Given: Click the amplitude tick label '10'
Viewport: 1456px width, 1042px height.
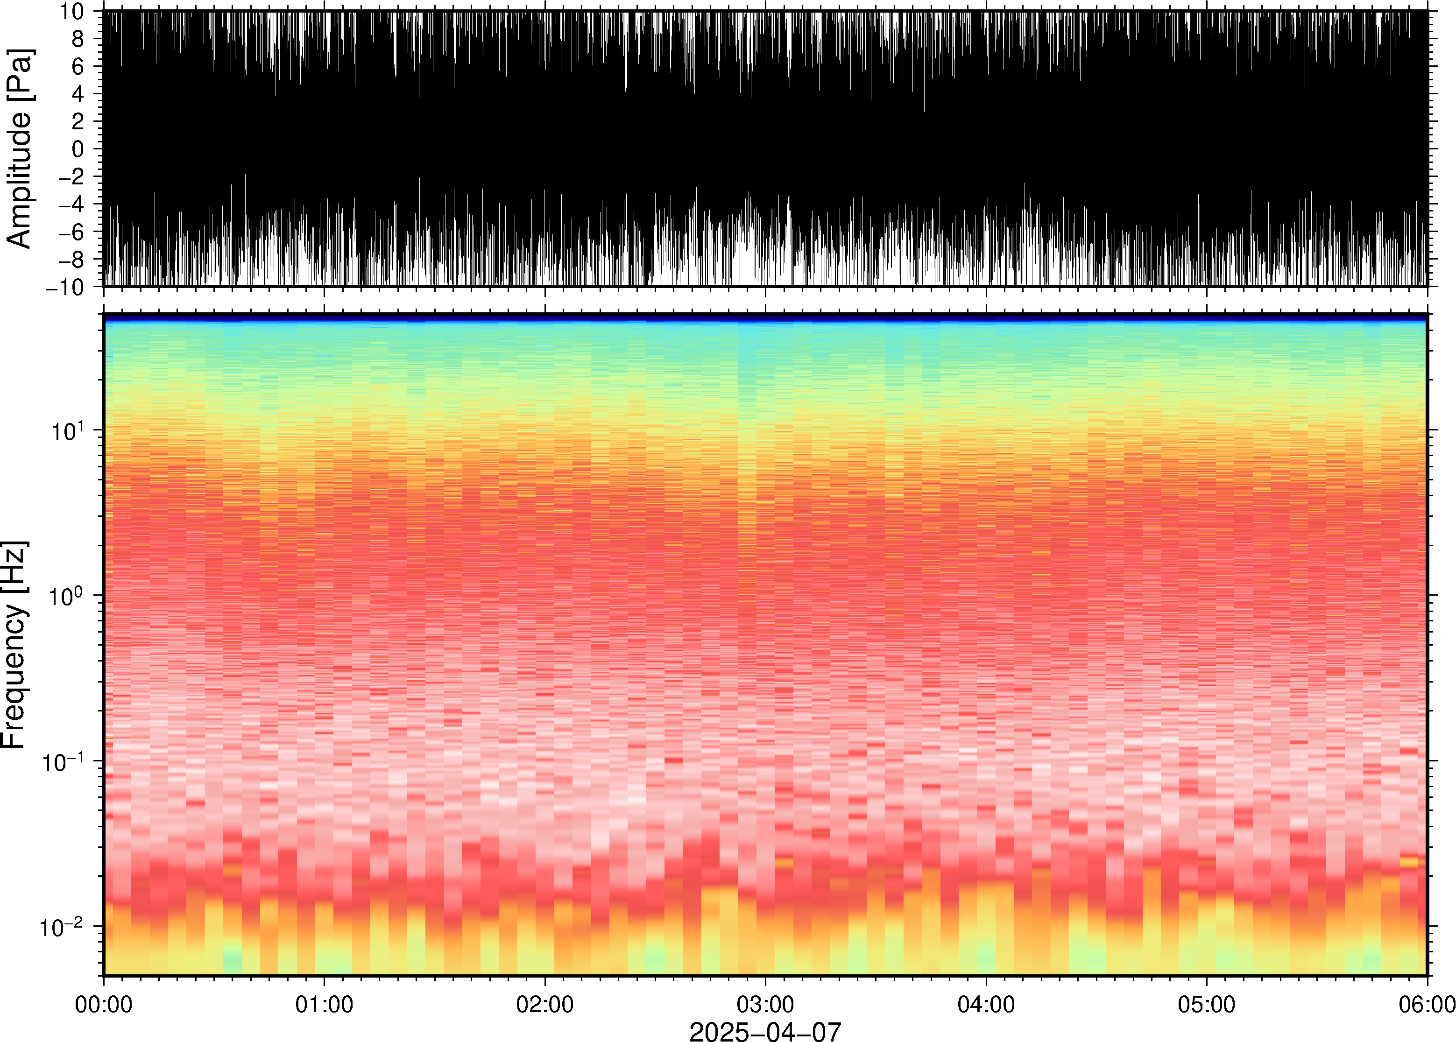Looking at the screenshot, I should 72,11.
